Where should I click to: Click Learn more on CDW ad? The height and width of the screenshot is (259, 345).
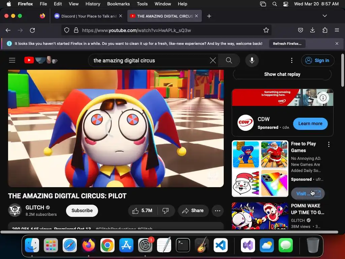310,123
